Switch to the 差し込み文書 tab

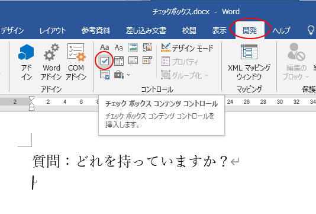pyautogui.click(x=146, y=31)
